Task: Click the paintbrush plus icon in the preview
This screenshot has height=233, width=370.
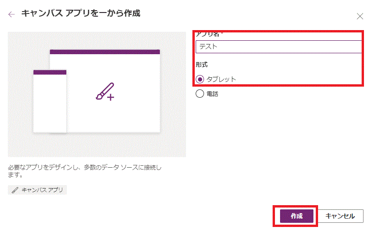Action: (105, 92)
